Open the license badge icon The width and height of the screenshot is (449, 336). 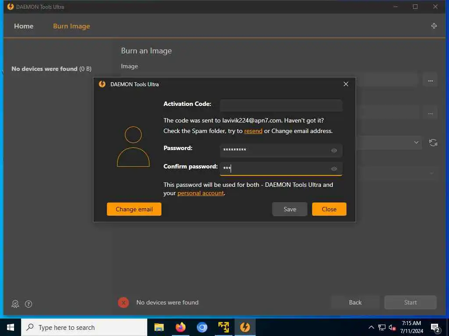(15, 304)
